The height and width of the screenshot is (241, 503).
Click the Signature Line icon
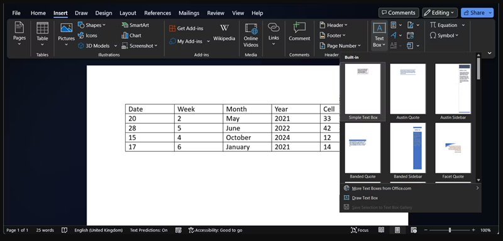tap(411, 25)
